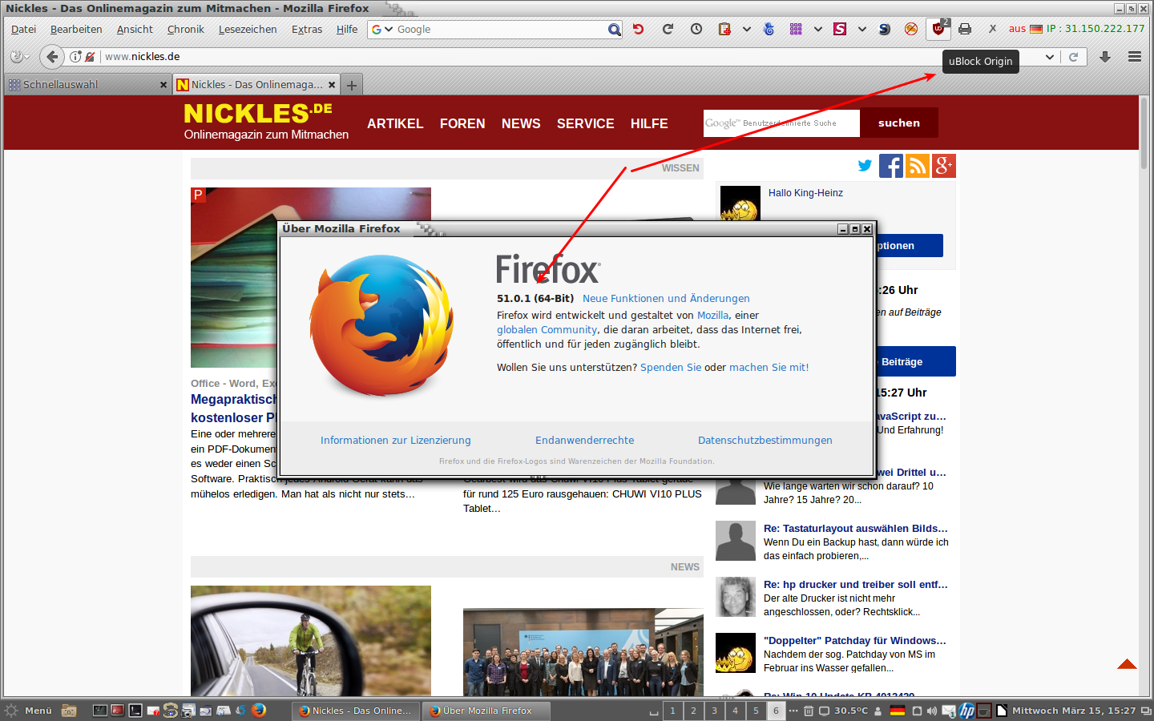This screenshot has width=1154, height=721.
Task: Open the Twitter icon on Nickles page
Action: pyautogui.click(x=865, y=166)
